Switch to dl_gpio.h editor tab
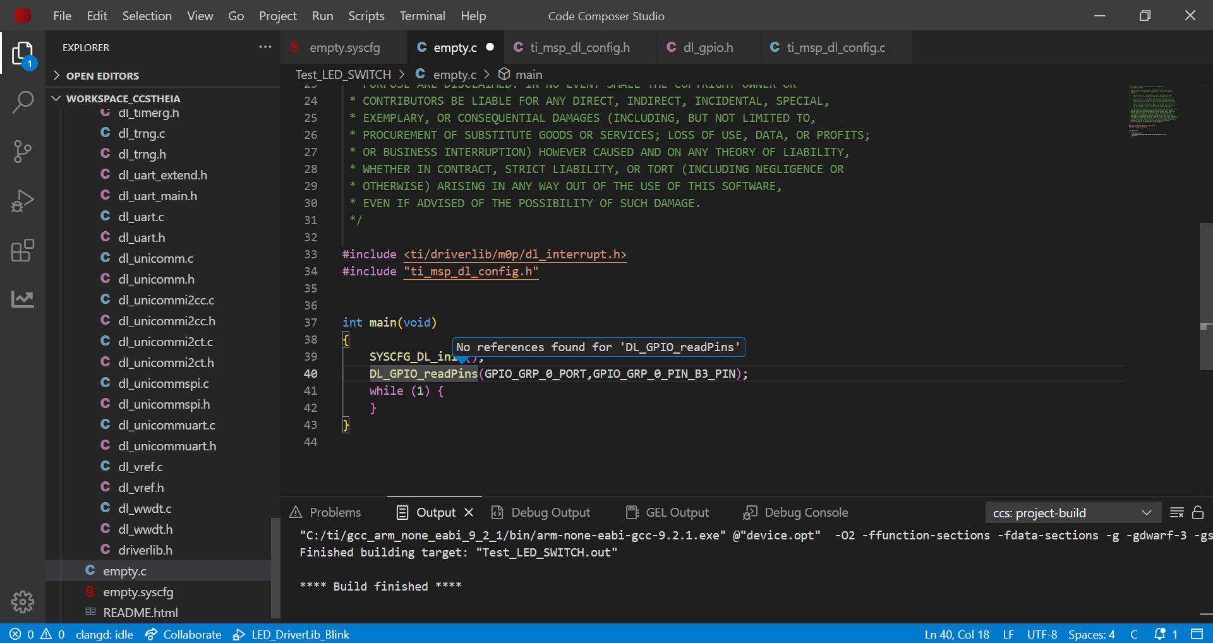Viewport: 1213px width, 643px height. (x=708, y=47)
